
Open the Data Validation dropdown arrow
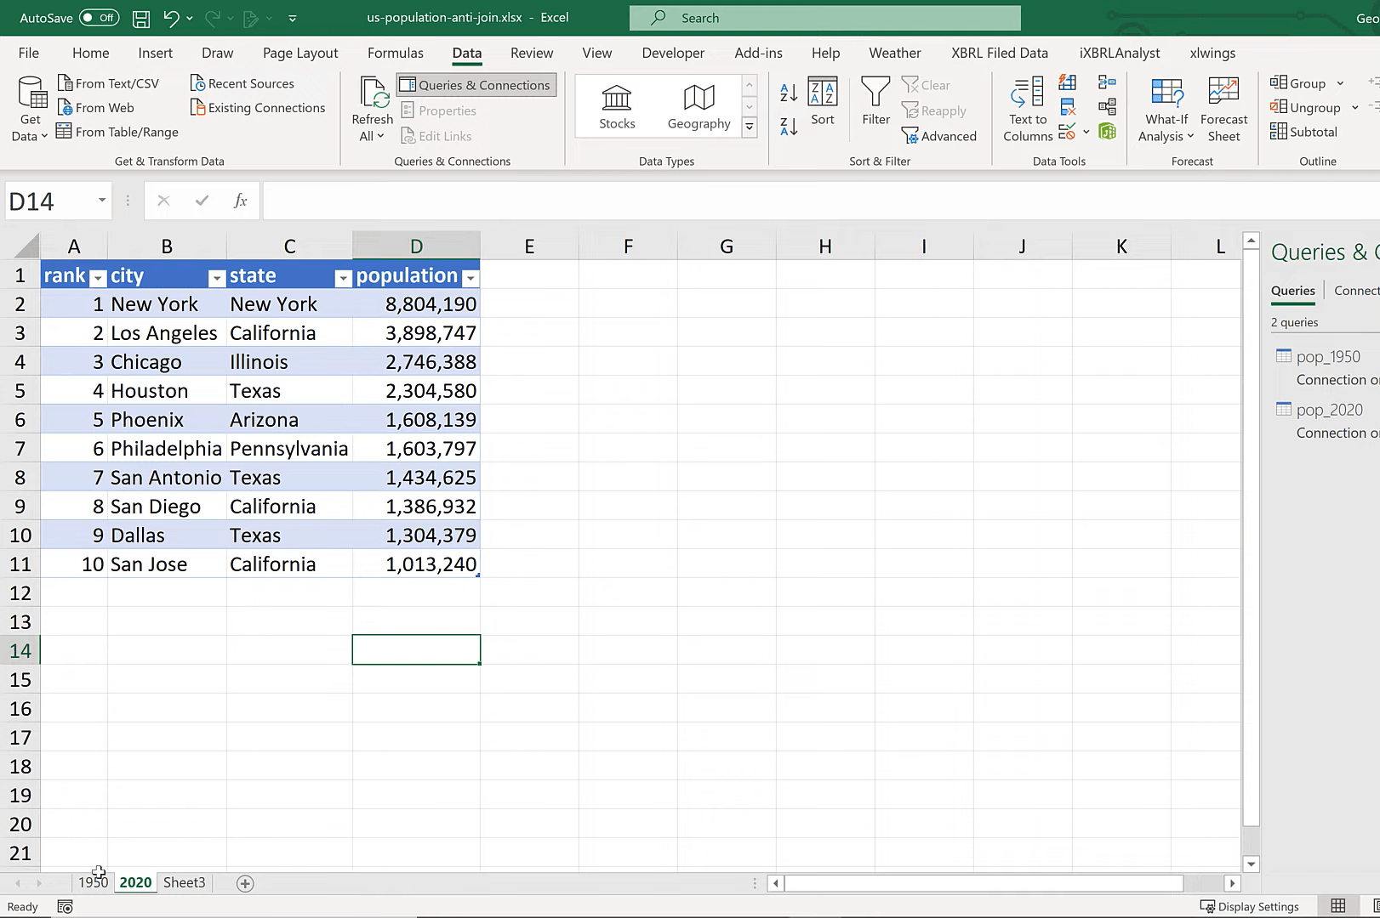[x=1086, y=132]
